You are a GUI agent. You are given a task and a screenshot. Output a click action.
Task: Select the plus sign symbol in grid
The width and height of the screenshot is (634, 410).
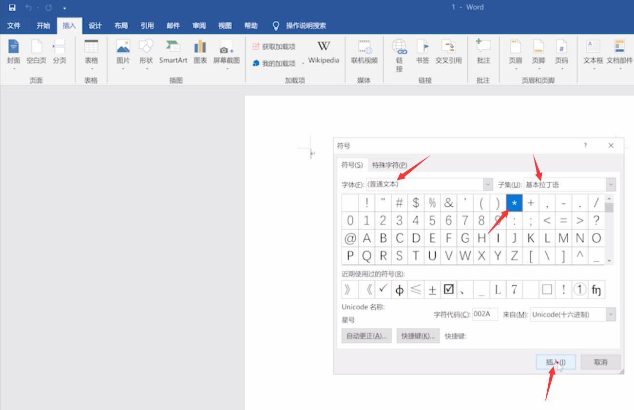[x=531, y=203]
